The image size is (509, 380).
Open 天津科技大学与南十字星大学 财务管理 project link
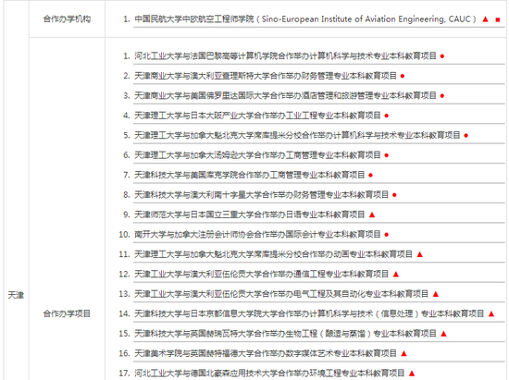[x=262, y=194]
